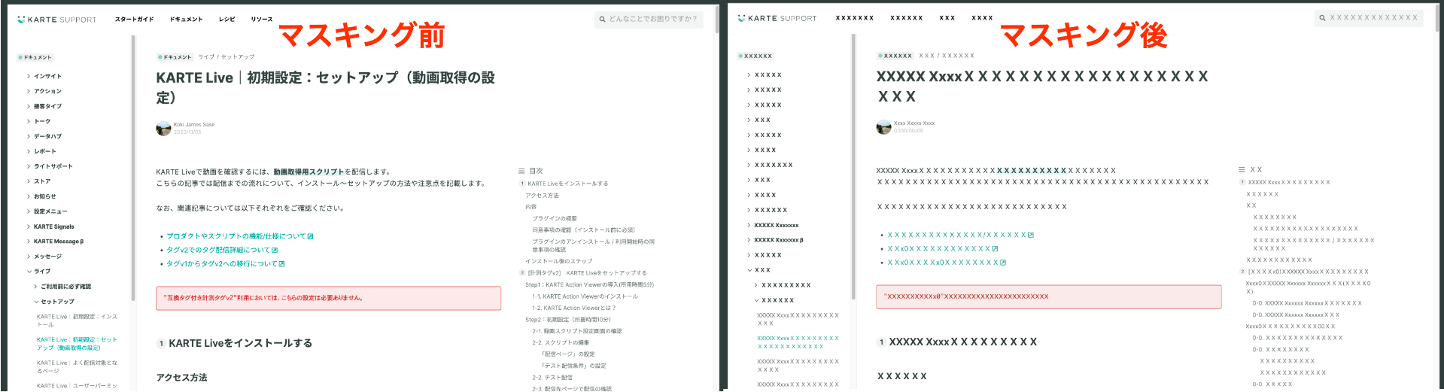Screen dimensions: 1444x392
Task: Expand the アクション sidebar section
Action: point(44,91)
